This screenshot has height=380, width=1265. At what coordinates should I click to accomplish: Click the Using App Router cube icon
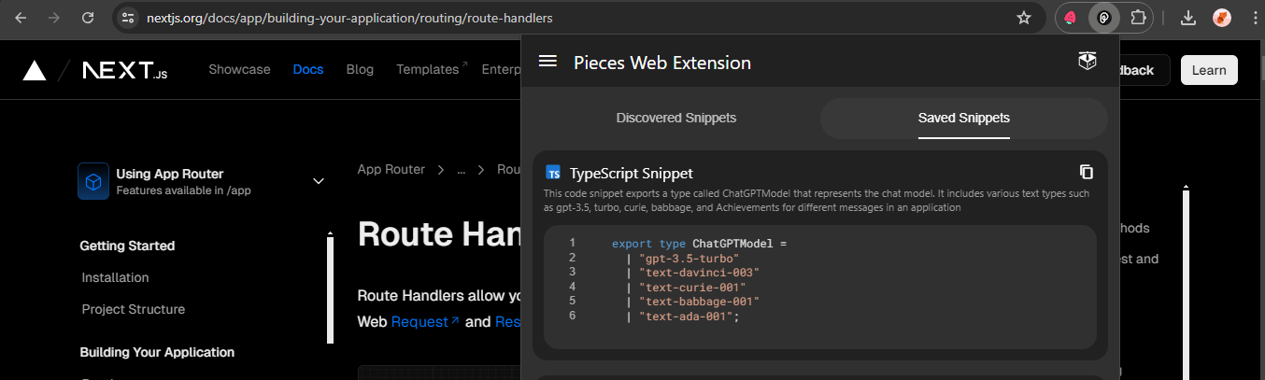(x=93, y=181)
